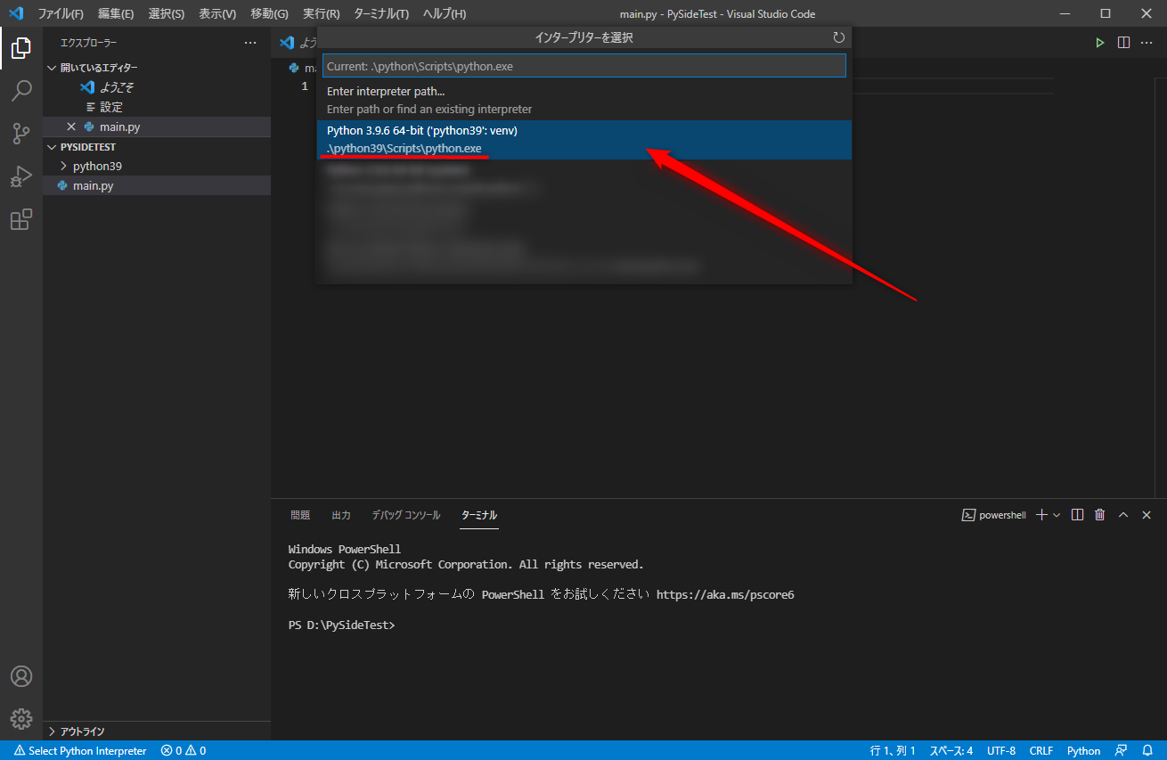The height and width of the screenshot is (760, 1167).
Task: Open main.py in file tree
Action: click(x=157, y=185)
